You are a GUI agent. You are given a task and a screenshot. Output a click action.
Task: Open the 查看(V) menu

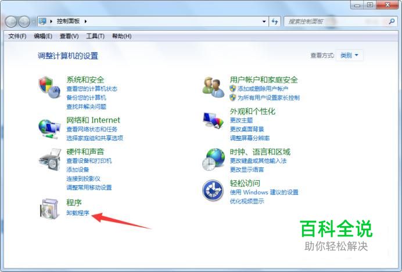click(69, 36)
